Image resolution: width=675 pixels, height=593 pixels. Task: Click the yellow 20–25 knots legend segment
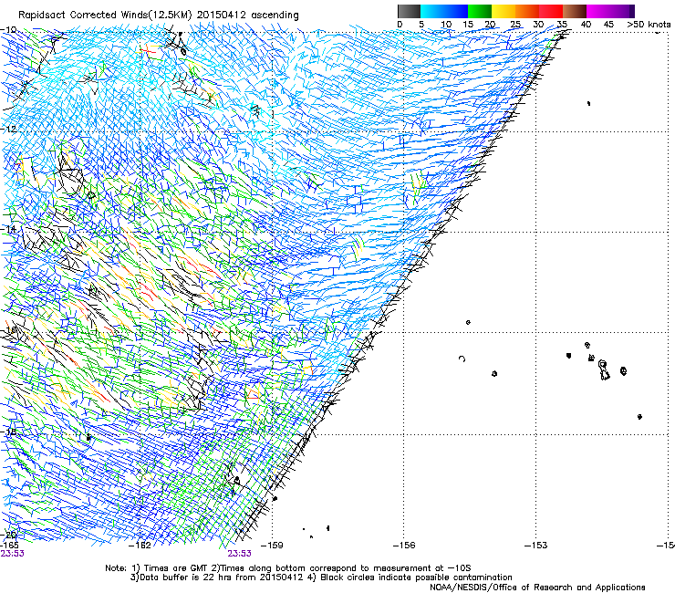pos(504,11)
